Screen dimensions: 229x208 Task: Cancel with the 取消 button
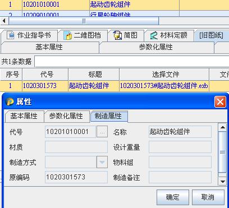(x=208, y=197)
